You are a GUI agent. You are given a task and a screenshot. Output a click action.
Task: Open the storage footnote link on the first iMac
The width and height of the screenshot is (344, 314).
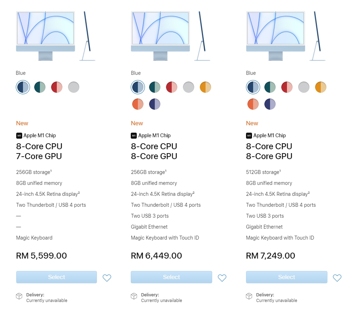tap(51, 170)
